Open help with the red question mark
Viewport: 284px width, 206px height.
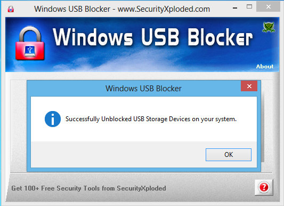(x=264, y=187)
